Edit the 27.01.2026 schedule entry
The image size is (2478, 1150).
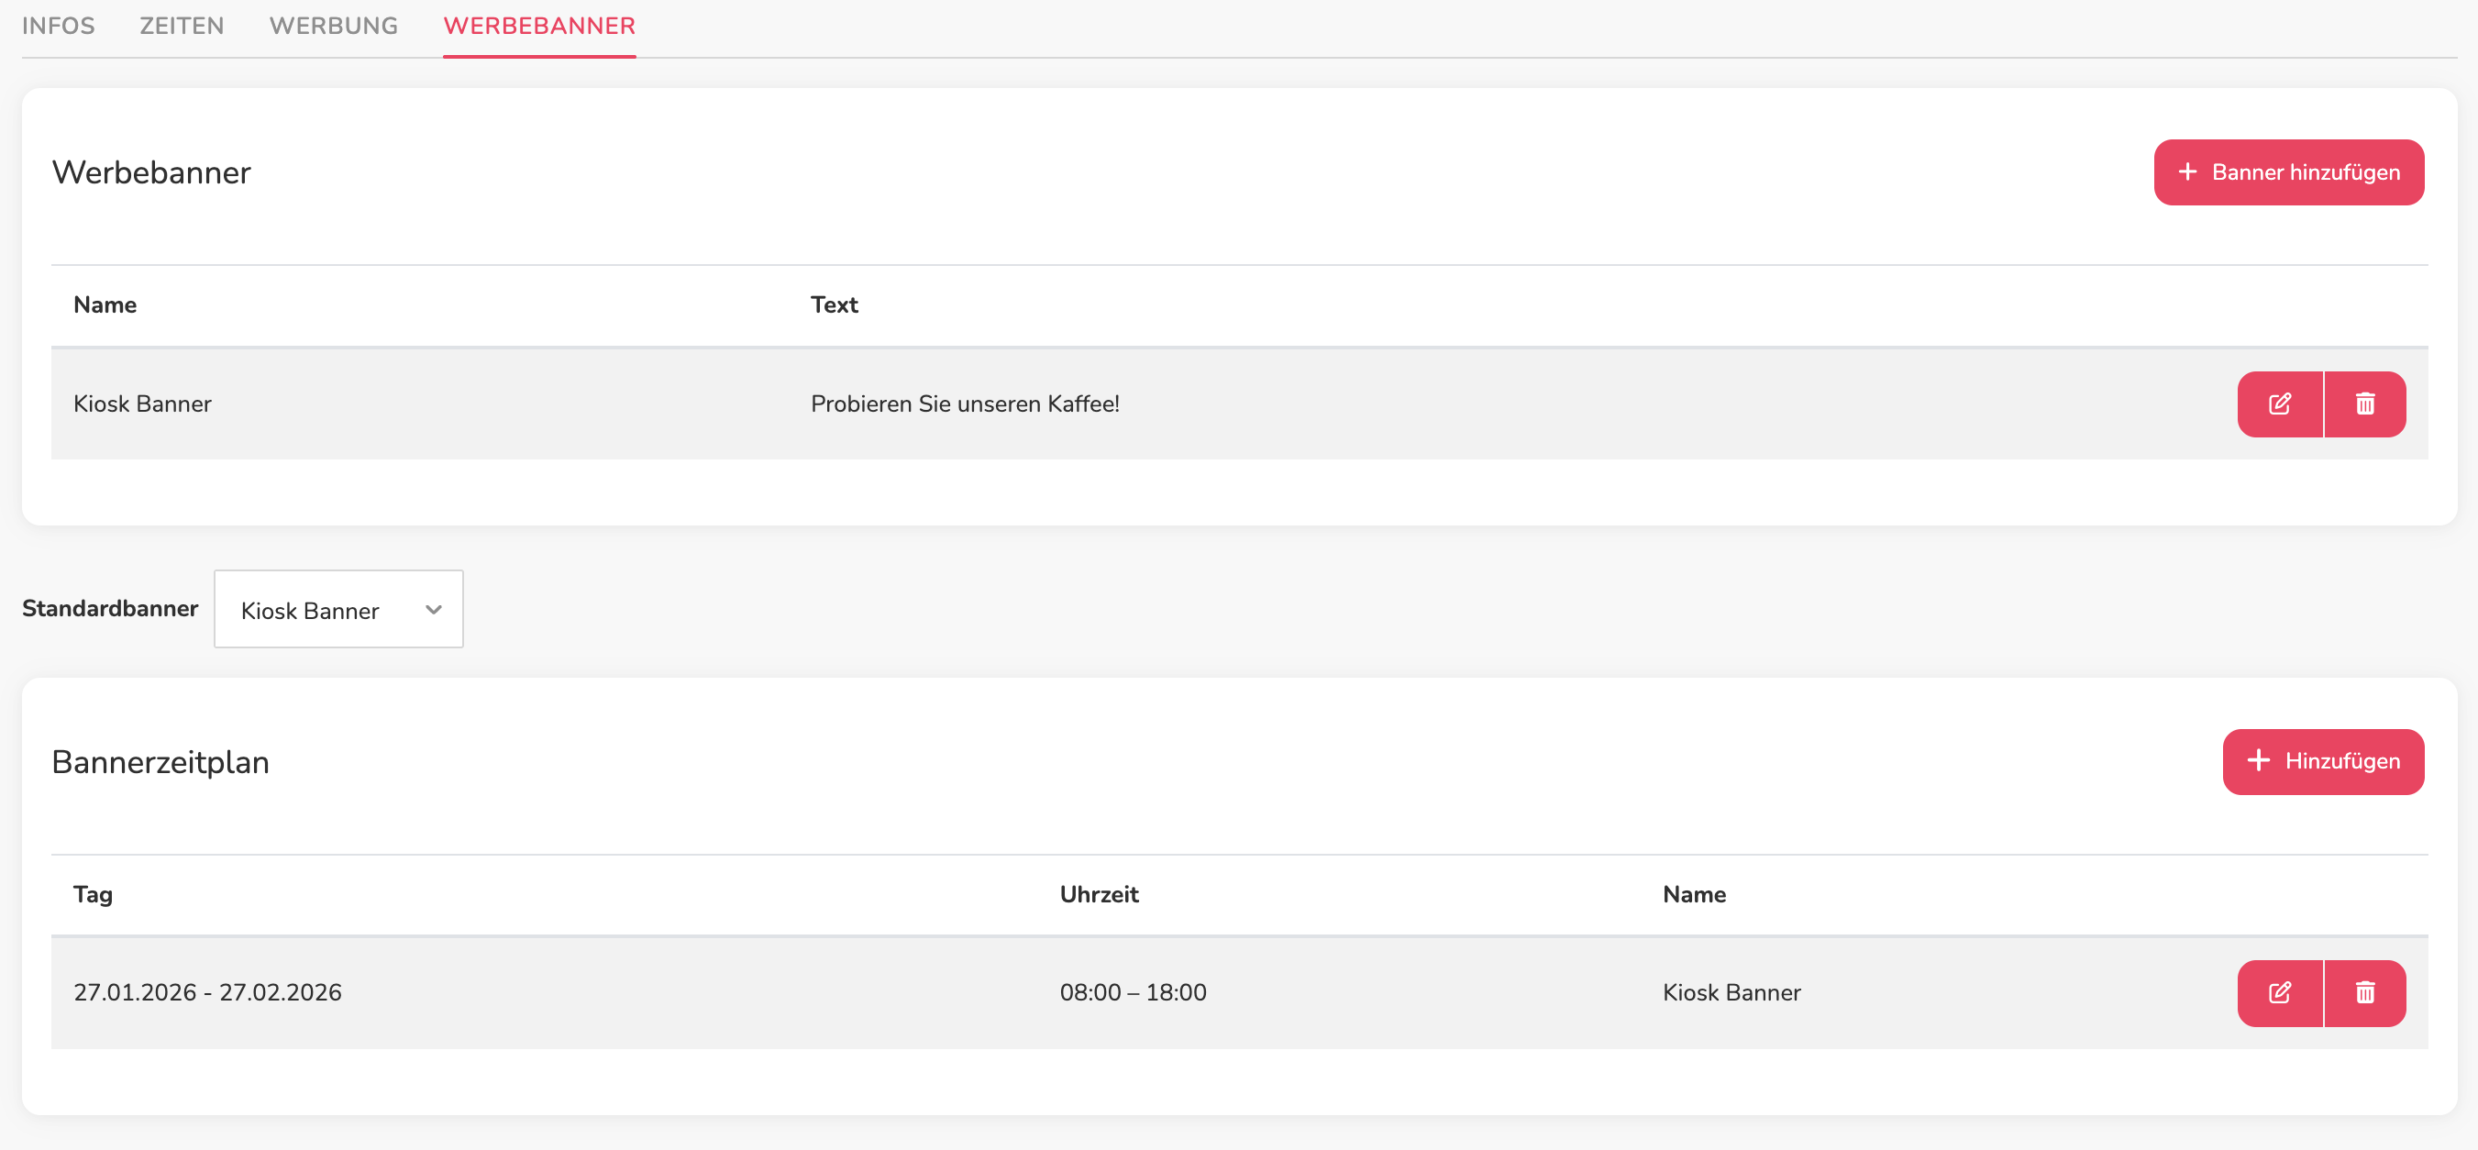click(x=2280, y=993)
